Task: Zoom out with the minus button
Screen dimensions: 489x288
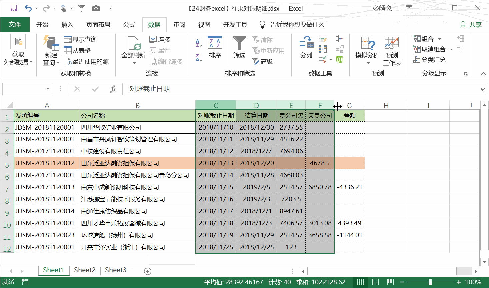Action: tap(402, 282)
